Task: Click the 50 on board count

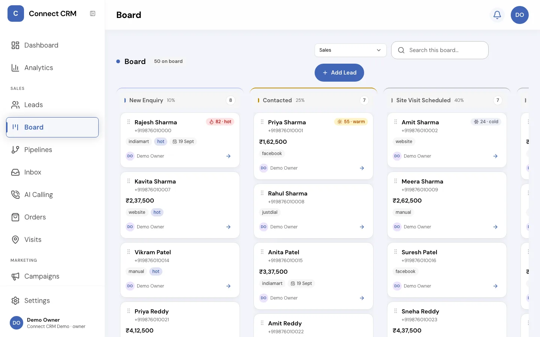Action: tap(168, 61)
